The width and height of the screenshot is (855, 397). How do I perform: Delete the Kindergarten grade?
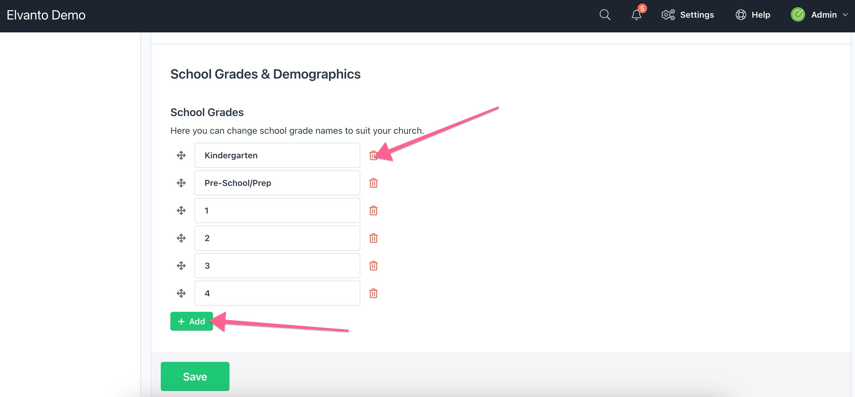[373, 155]
